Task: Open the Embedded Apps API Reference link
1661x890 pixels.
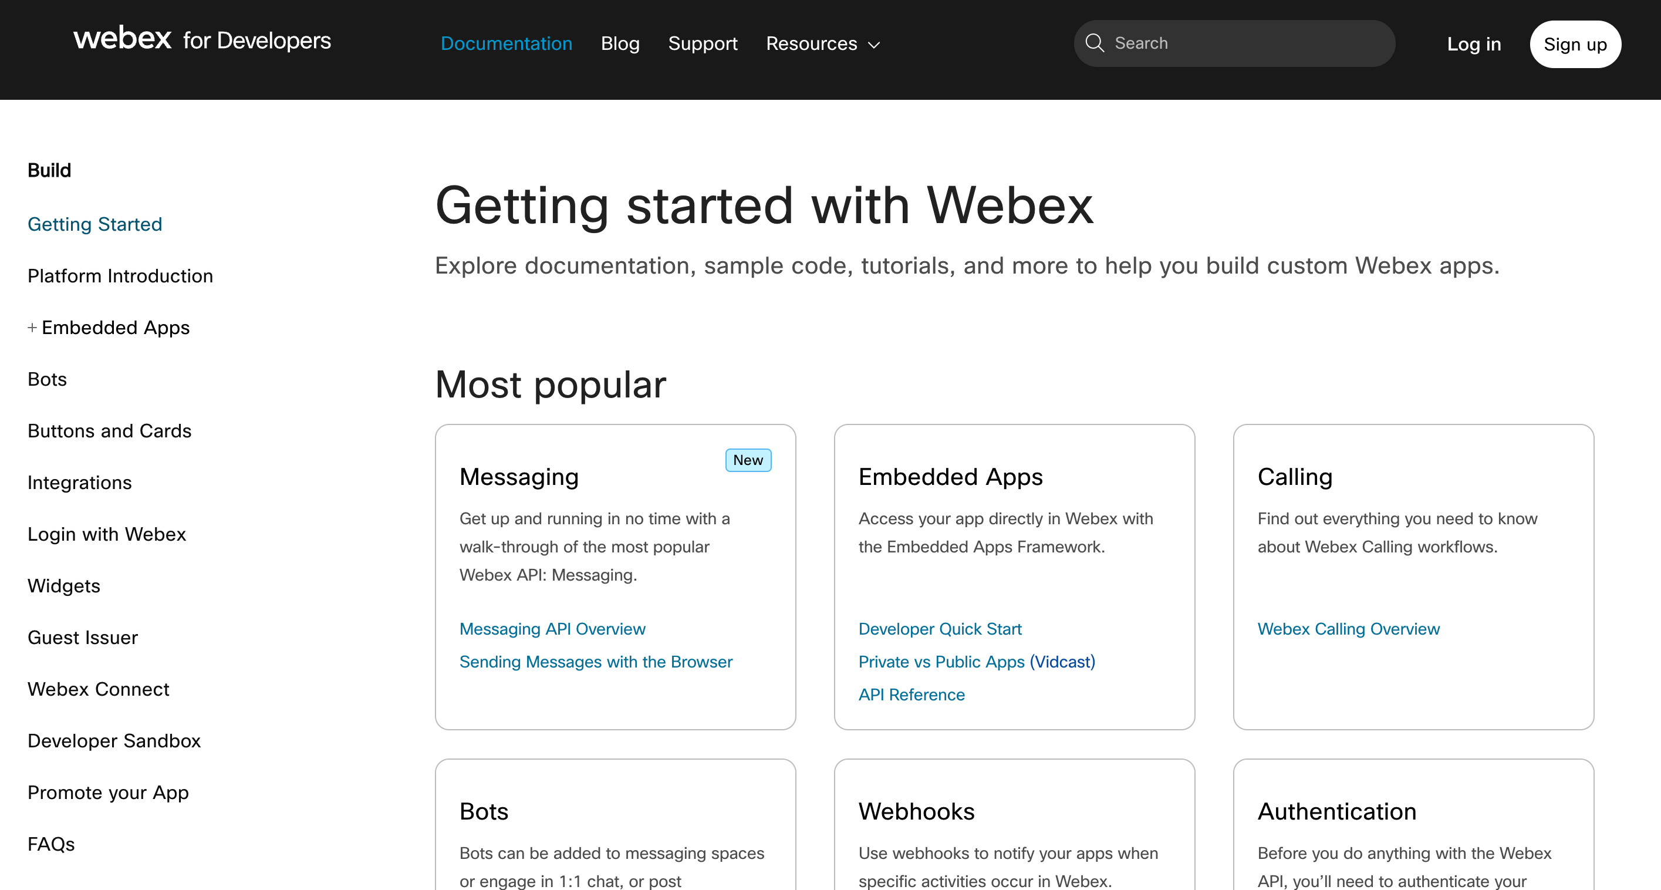Action: [x=911, y=695]
